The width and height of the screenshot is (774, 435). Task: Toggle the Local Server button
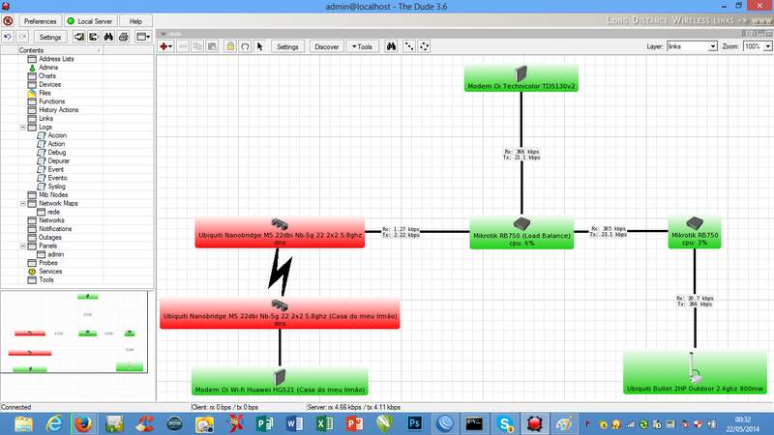coord(90,21)
